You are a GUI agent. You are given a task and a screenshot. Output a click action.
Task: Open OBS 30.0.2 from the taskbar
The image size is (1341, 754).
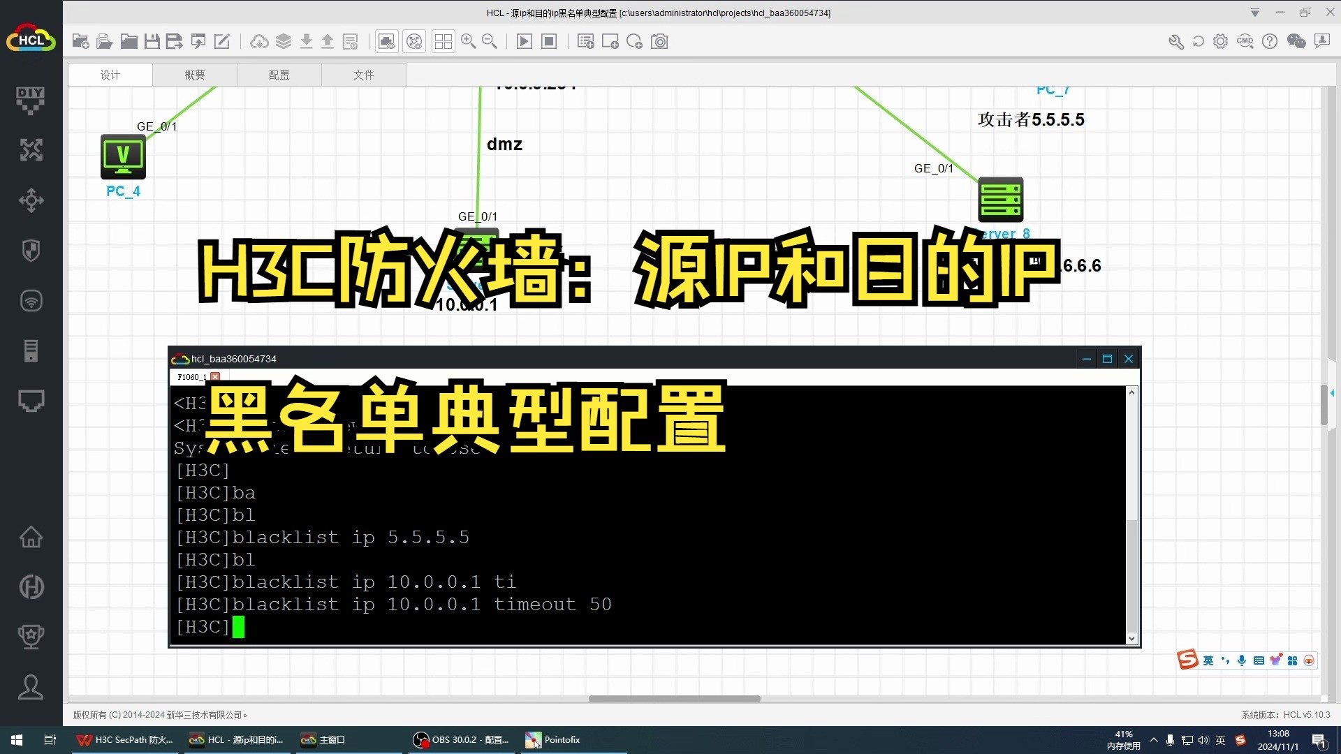click(x=462, y=740)
